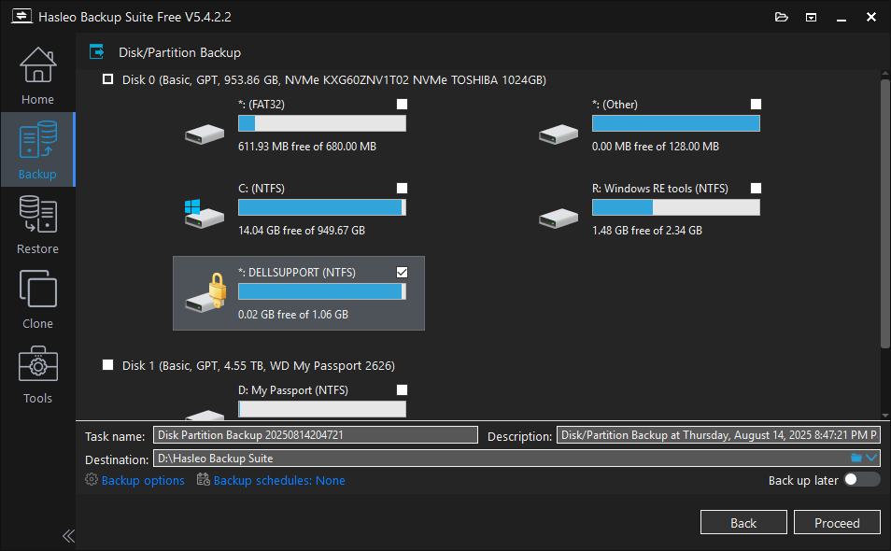This screenshot has width=891, height=551.
Task: Click text '1.48 GB free of 2.34 GB'
Action: (646, 230)
